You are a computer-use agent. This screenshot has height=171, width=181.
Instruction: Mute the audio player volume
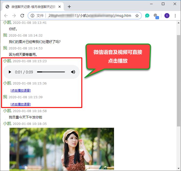point(73,72)
